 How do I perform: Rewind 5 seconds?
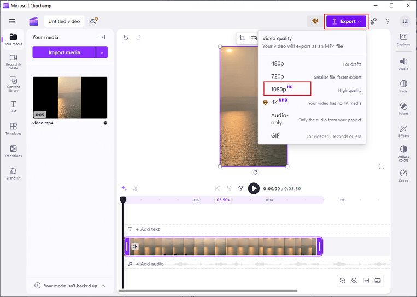229,188
